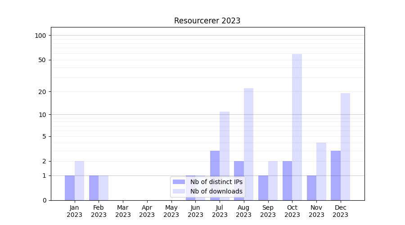The height and width of the screenshot is (225, 405).
Task: Select the December downloads bar
Action: coord(345,146)
